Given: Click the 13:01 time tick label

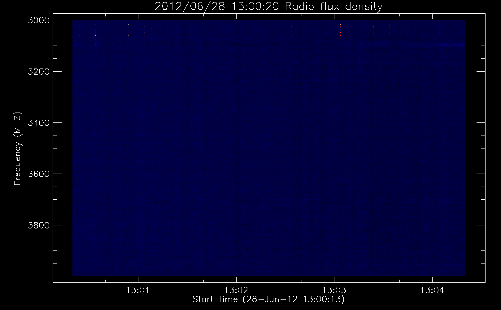Looking at the screenshot, I should tap(138, 290).
